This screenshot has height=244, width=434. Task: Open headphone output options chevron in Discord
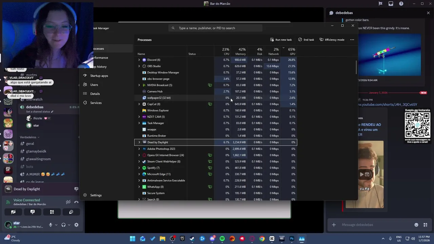point(69,225)
